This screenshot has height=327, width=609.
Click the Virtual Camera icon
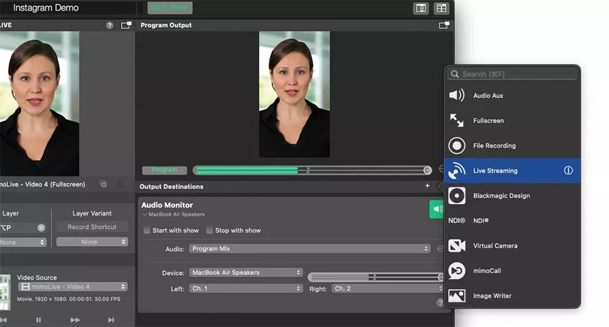pyautogui.click(x=457, y=245)
